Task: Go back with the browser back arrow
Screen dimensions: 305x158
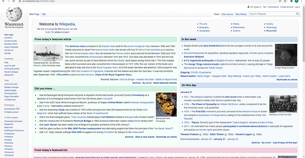Action: pos(4,1)
